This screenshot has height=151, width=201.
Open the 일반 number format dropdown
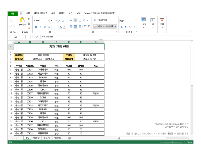coord(136,21)
